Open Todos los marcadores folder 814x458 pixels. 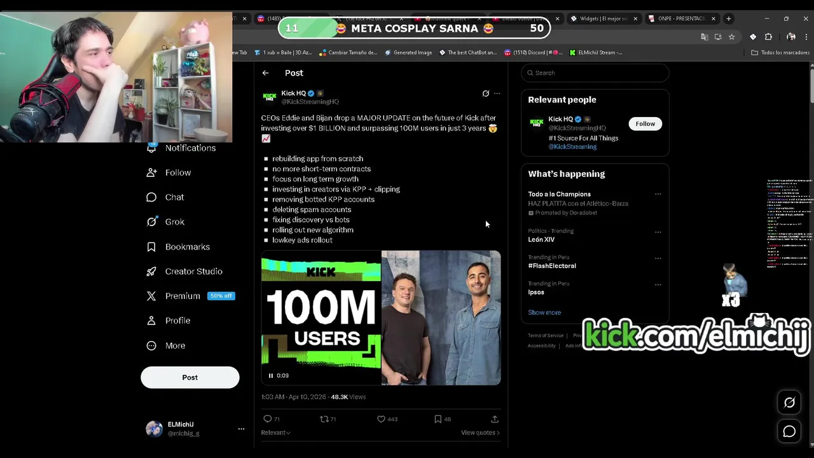[780, 53]
